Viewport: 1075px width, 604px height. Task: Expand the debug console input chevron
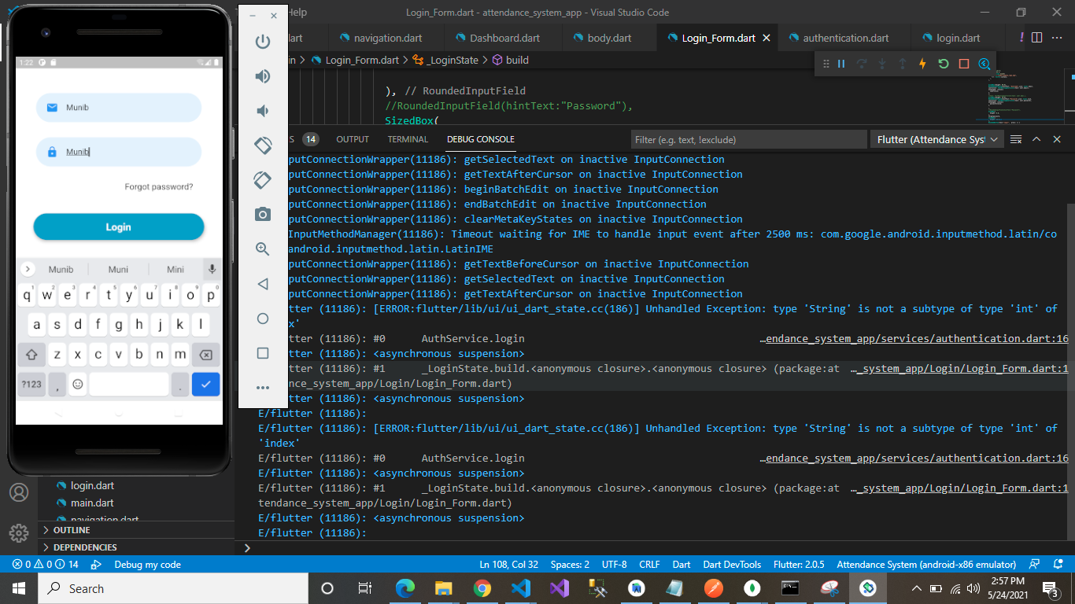pos(247,547)
